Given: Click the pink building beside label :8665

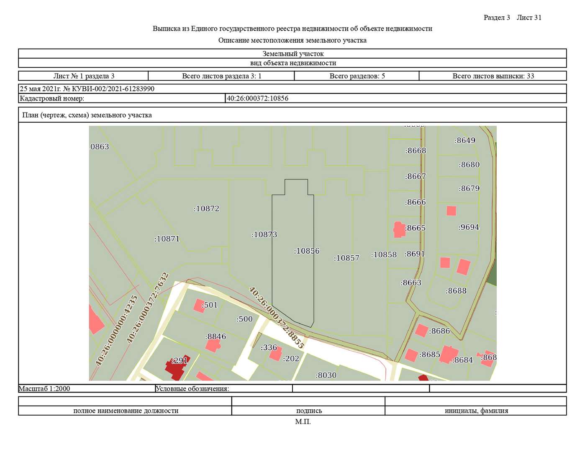Looking at the screenshot, I should [x=399, y=230].
